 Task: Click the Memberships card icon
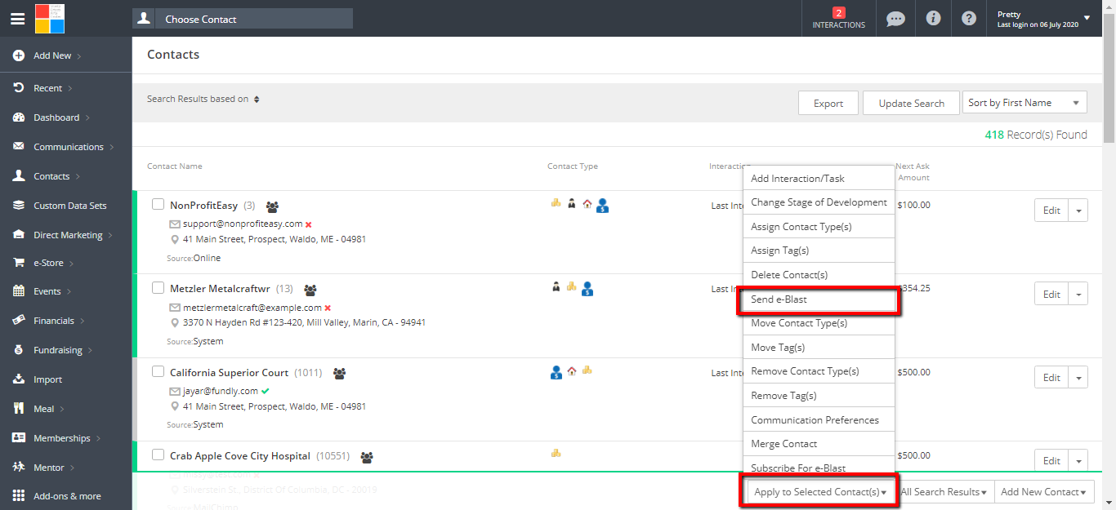[x=18, y=438]
